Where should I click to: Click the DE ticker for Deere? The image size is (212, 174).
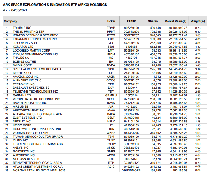pyautogui.click(x=111, y=73)
